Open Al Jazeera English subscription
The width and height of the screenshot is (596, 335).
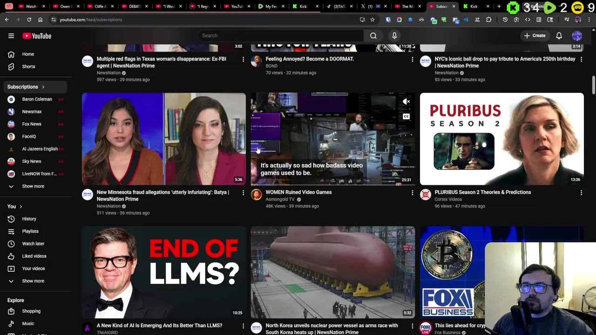point(36,149)
